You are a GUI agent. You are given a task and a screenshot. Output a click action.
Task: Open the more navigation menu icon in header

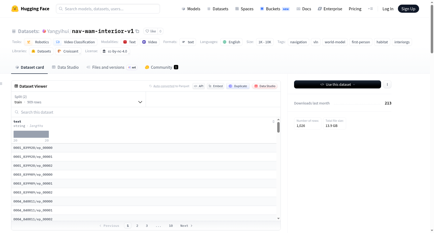click(x=370, y=9)
